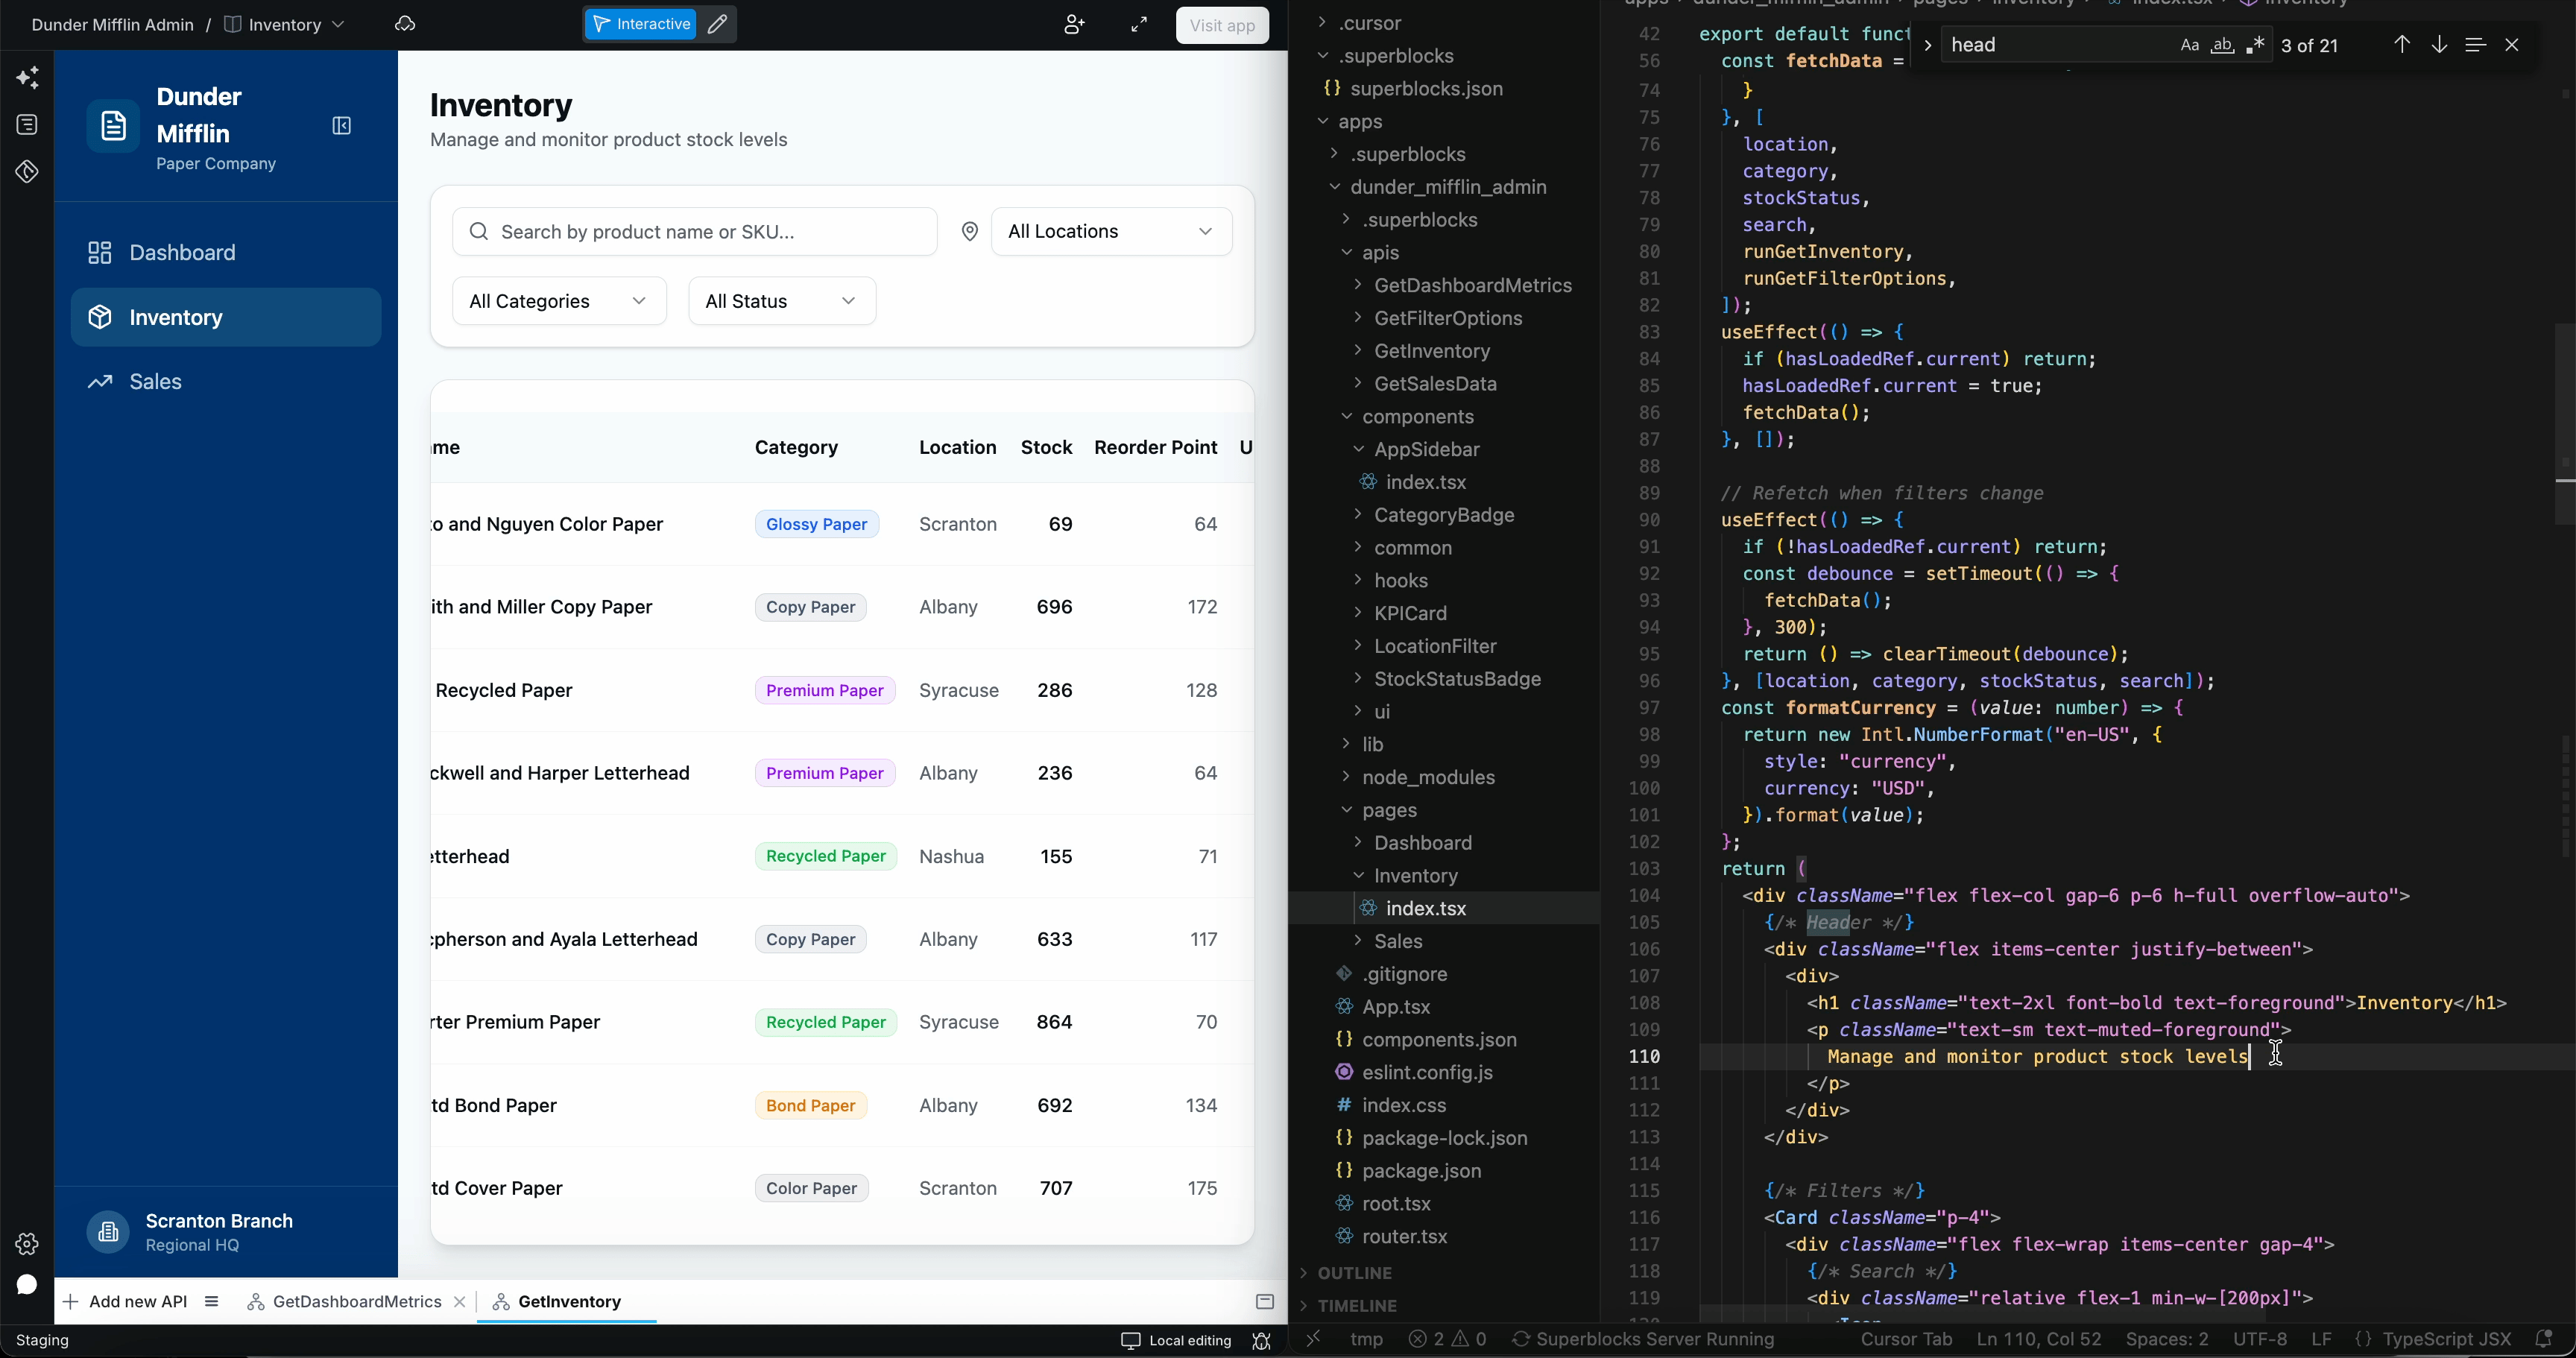Screen dimensions: 2576x1358
Task: Open settings gear in left rail
Action: [x=27, y=1243]
